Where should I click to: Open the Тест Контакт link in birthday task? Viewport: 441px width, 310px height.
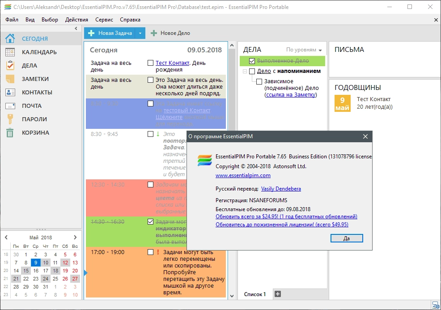pos(172,63)
